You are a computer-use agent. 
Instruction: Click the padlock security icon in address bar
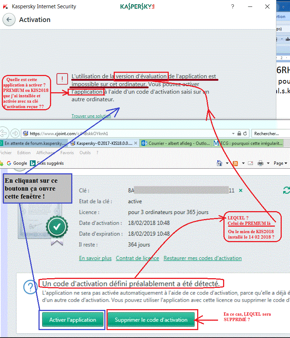[x=239, y=133]
